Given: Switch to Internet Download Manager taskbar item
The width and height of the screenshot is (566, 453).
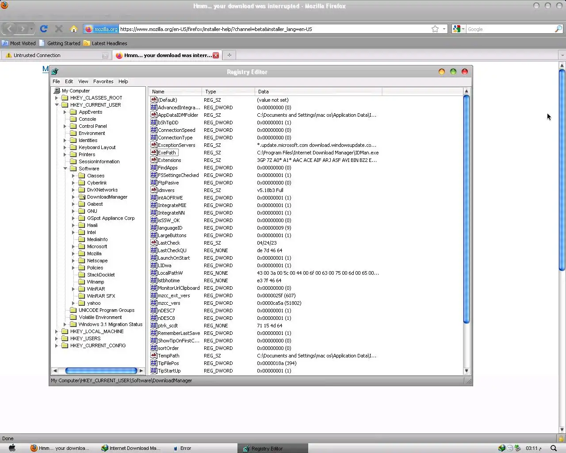Looking at the screenshot, I should click(x=131, y=448).
